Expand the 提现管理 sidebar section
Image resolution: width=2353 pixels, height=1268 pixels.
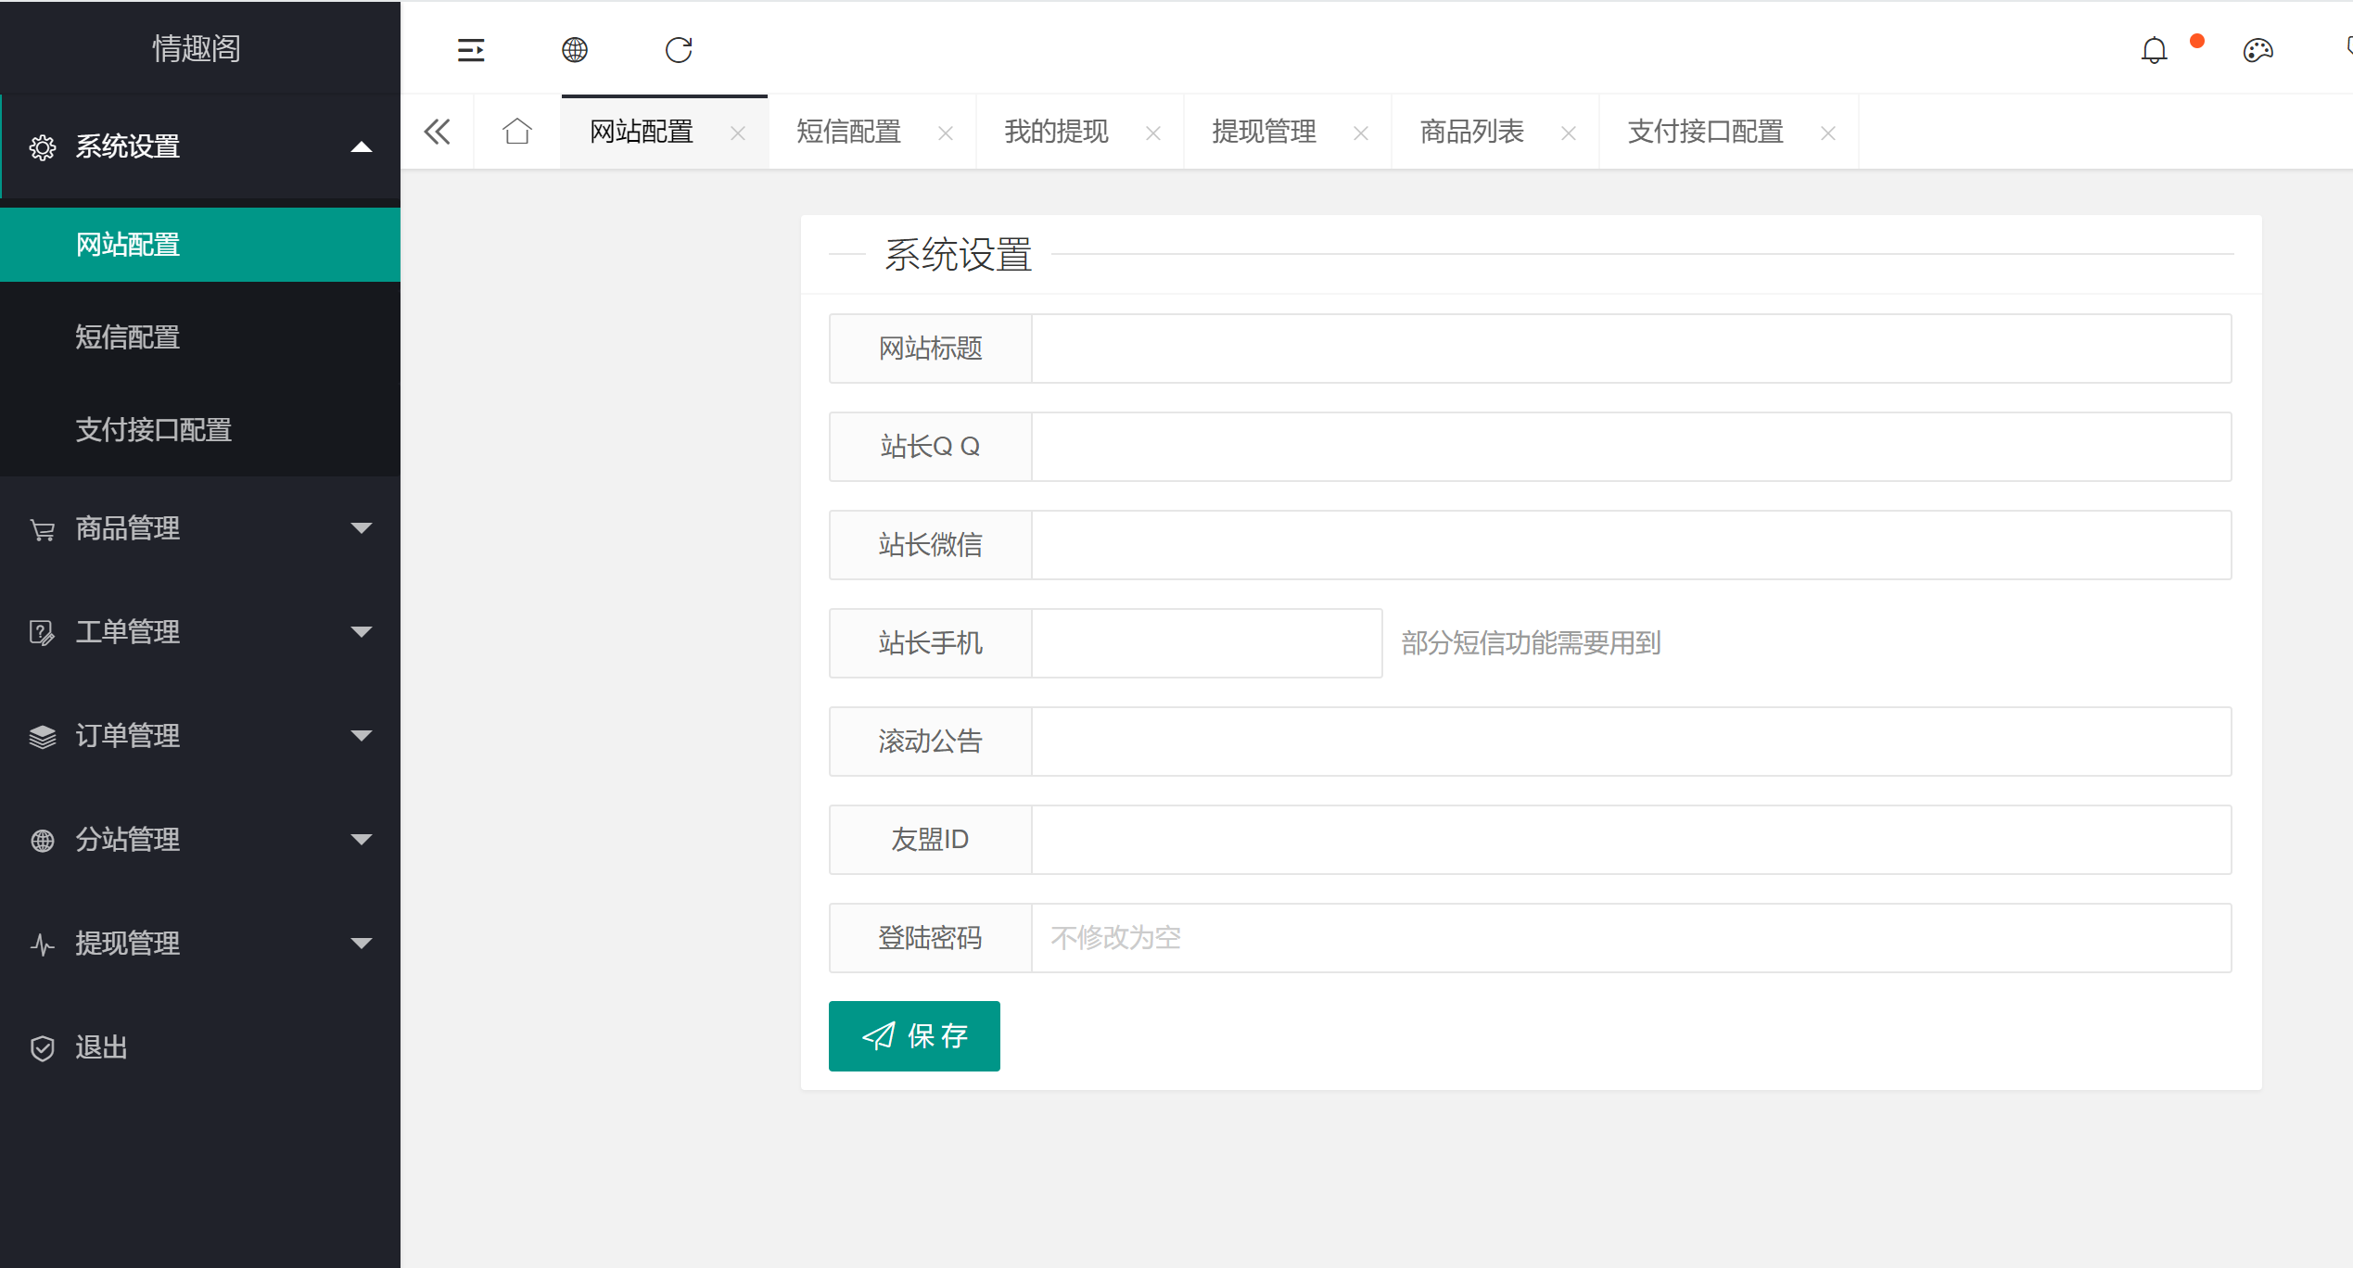click(361, 944)
